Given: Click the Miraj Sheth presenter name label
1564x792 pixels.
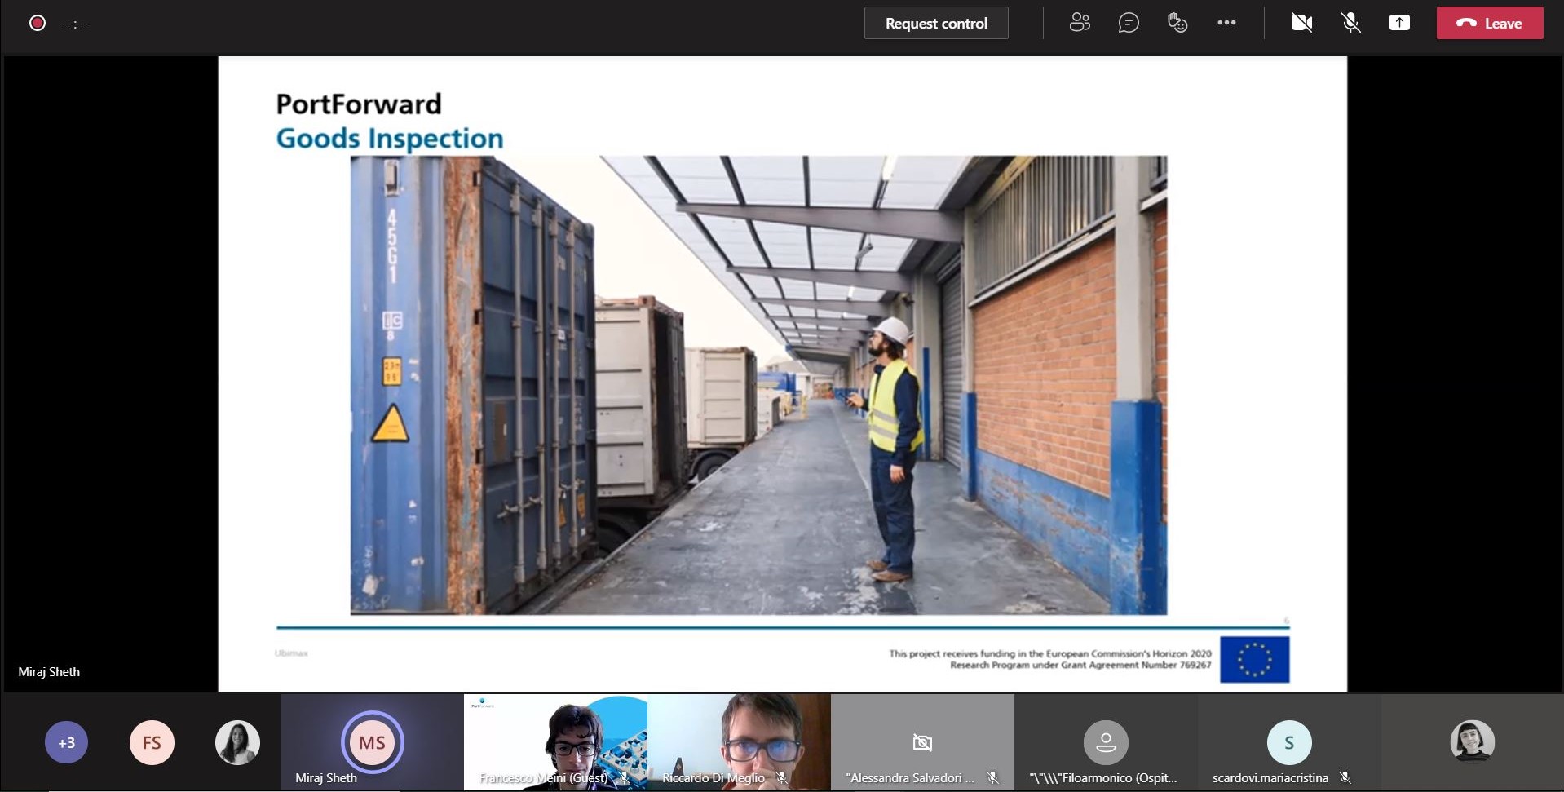Looking at the screenshot, I should point(49,672).
